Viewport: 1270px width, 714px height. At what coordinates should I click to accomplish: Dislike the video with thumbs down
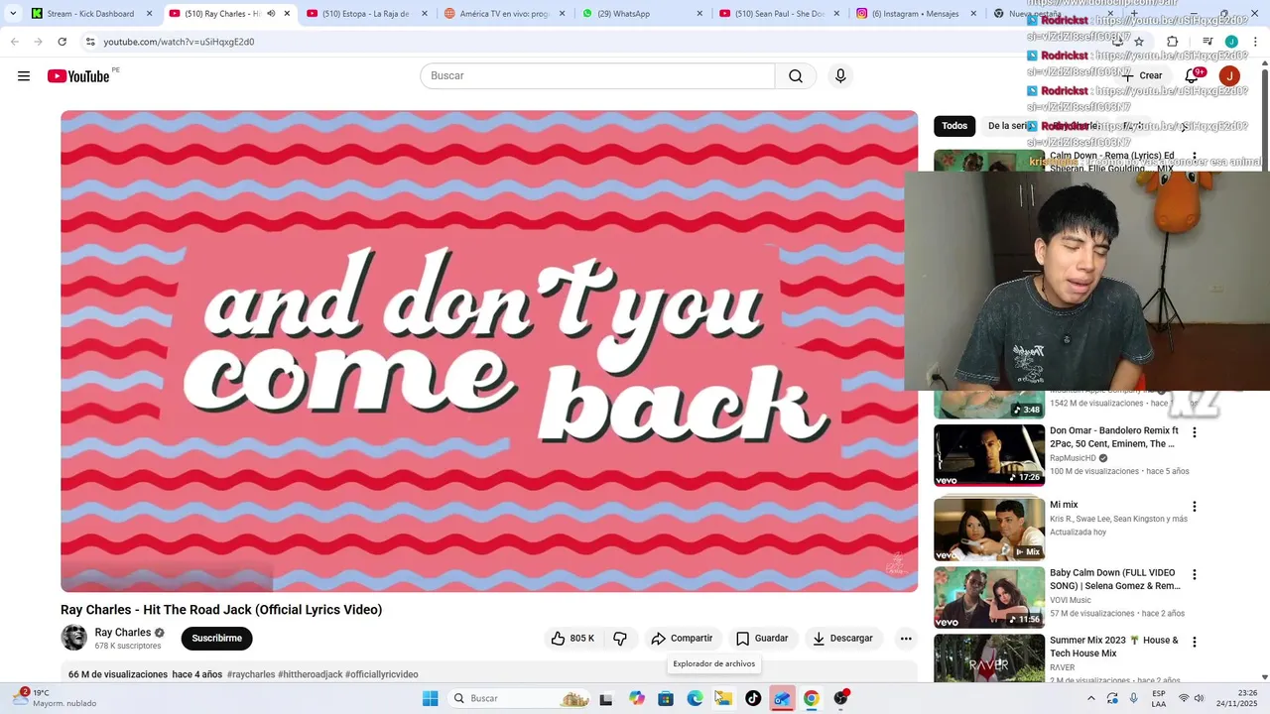[620, 639]
